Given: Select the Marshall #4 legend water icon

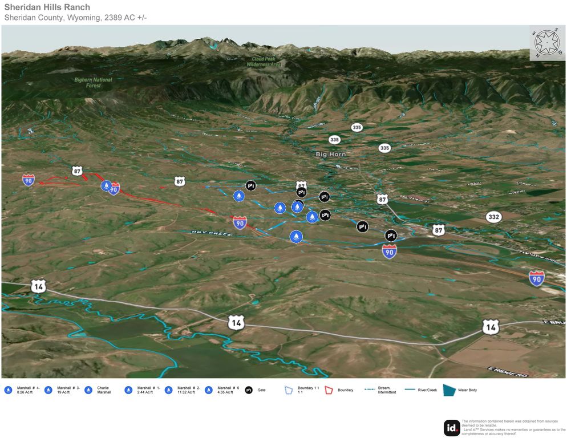Looking at the screenshot, I should pyautogui.click(x=8, y=390).
